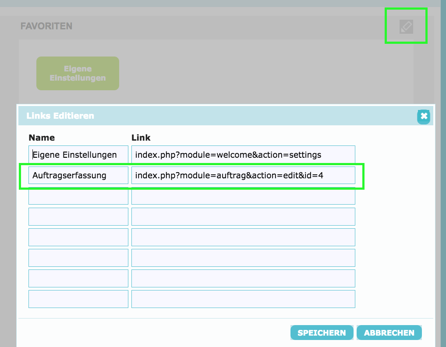
Task: Click the last row's empty Link field
Action: pos(243,299)
